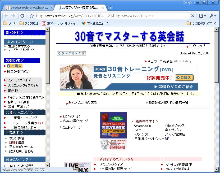Open みなさんからの感想 link

(x=83, y=103)
